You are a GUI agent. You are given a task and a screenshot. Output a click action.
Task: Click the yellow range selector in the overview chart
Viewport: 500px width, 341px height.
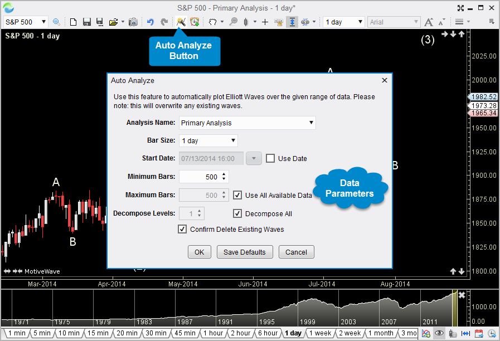click(455, 309)
